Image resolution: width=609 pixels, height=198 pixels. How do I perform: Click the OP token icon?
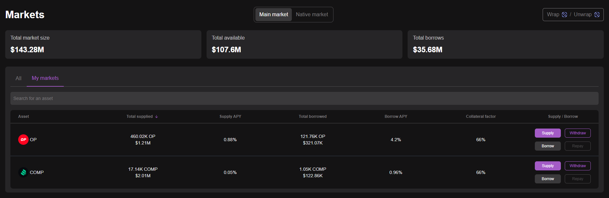[23, 140]
